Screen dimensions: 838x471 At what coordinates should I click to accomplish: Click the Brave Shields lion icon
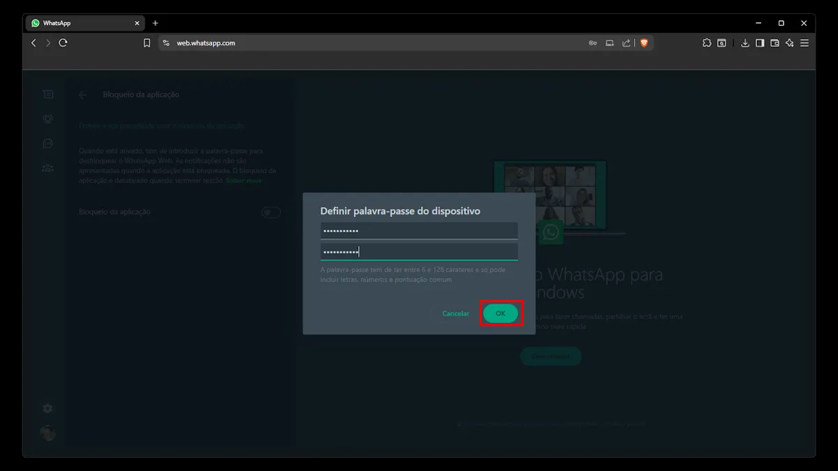point(644,43)
